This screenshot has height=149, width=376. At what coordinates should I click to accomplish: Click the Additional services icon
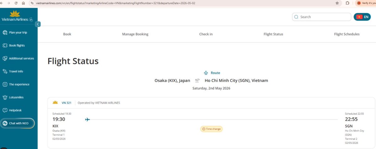coord(5,58)
